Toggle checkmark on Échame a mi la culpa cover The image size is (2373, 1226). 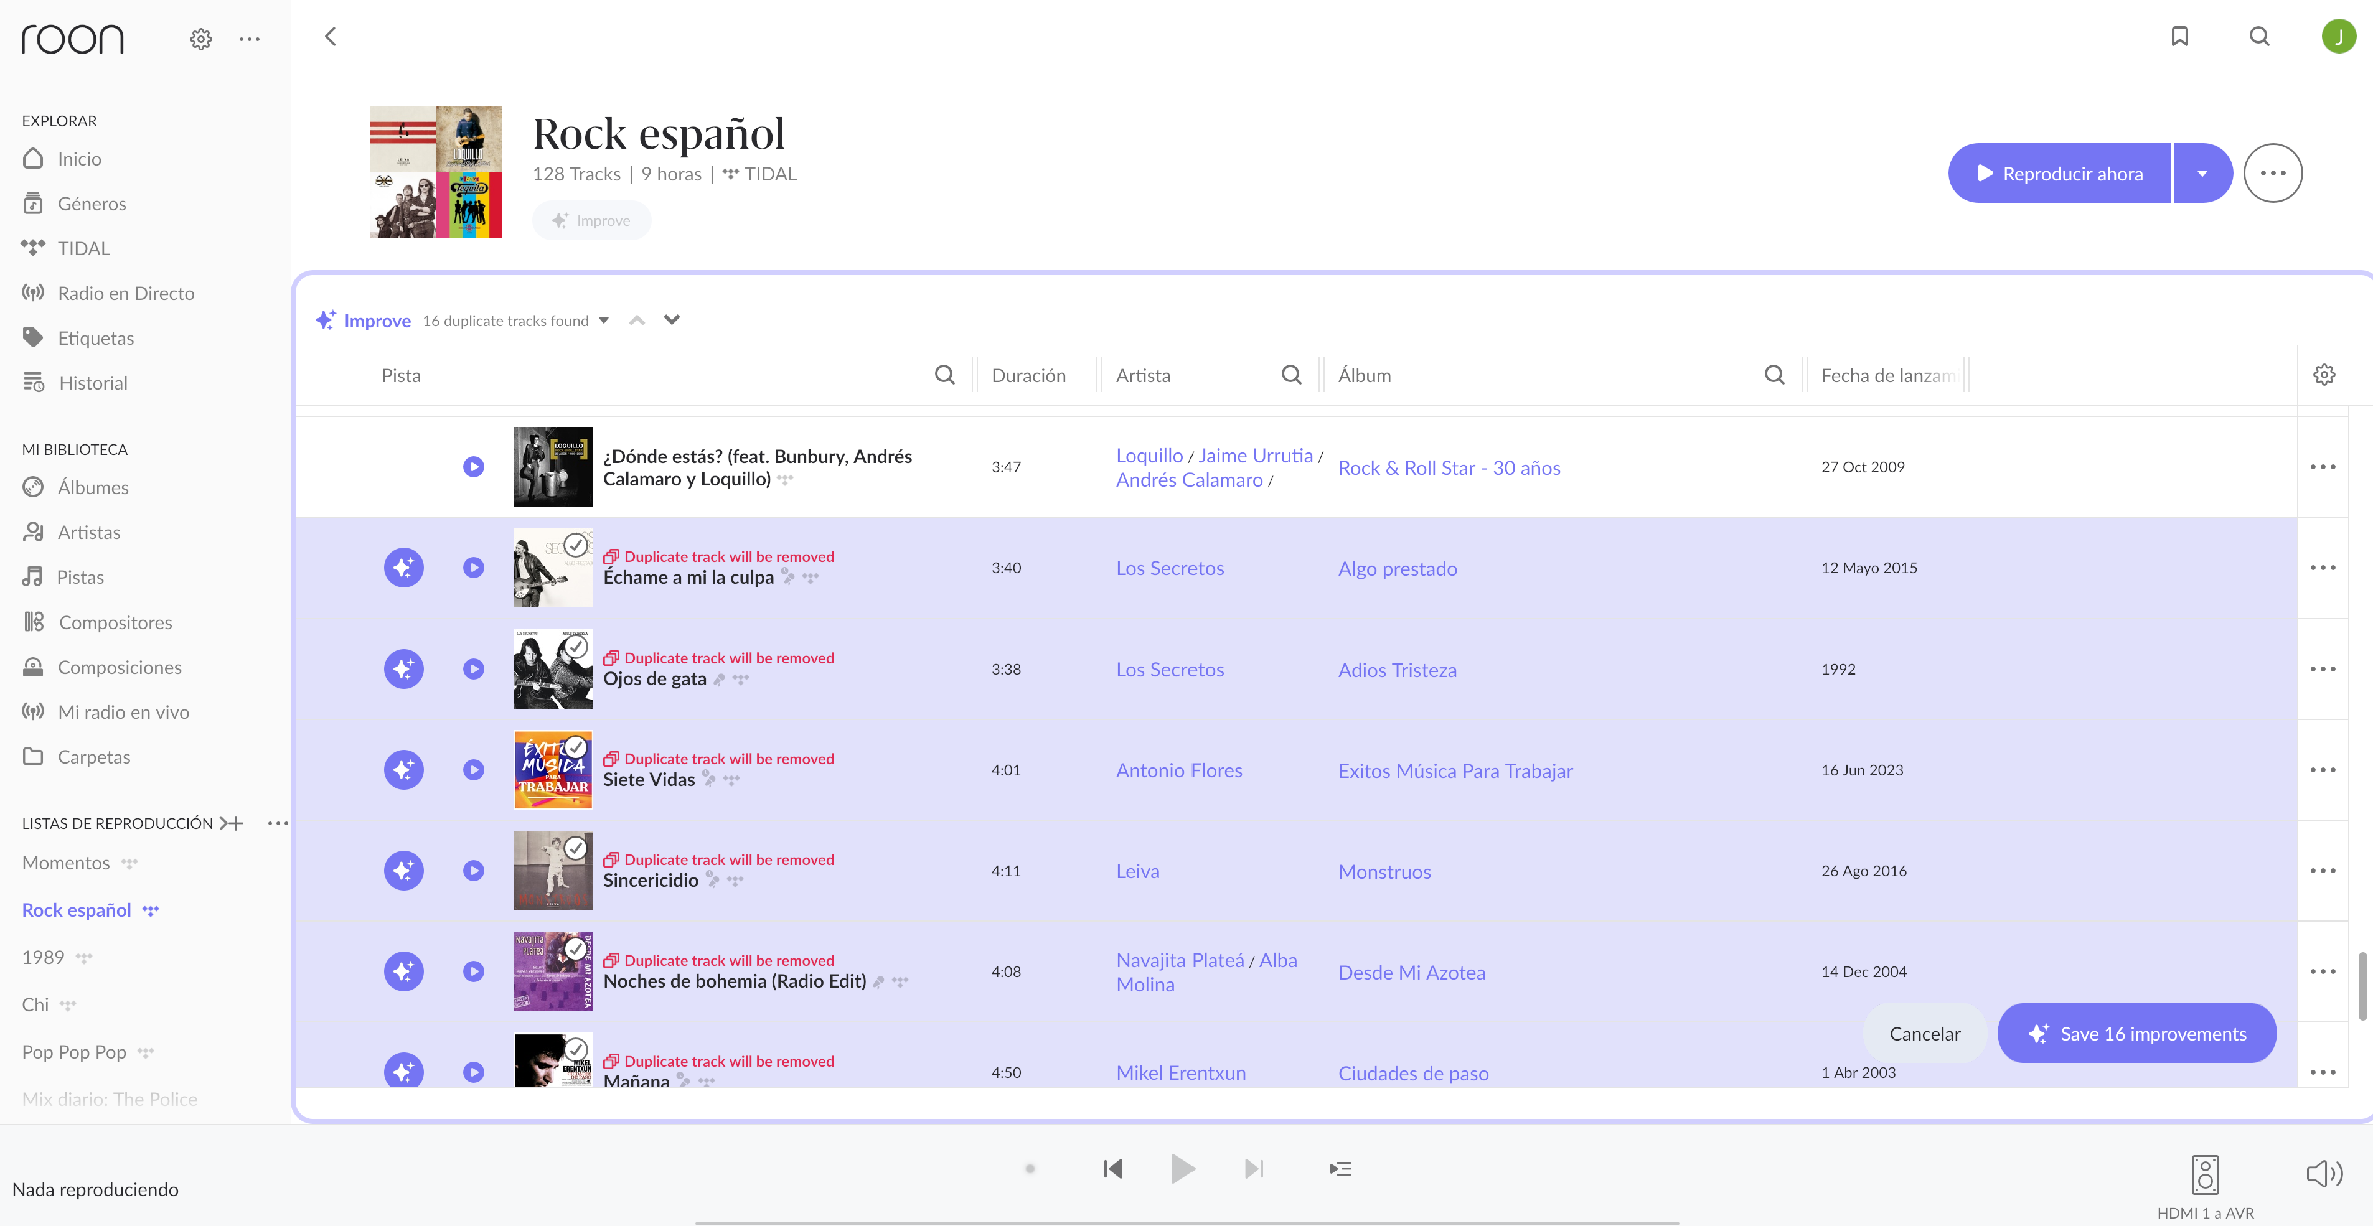pyautogui.click(x=576, y=545)
